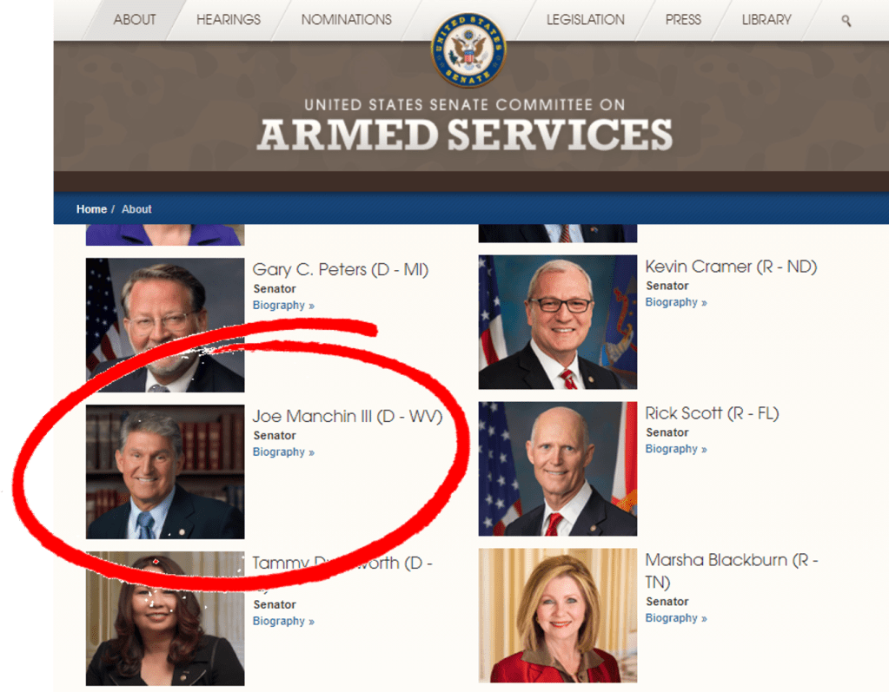Open Kevin Cramer Biography link
This screenshot has height=692, width=889.
(676, 302)
